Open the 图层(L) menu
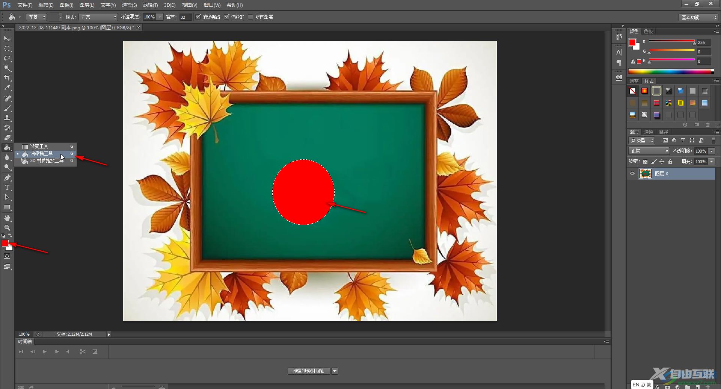721x389 pixels. pyautogui.click(x=87, y=5)
